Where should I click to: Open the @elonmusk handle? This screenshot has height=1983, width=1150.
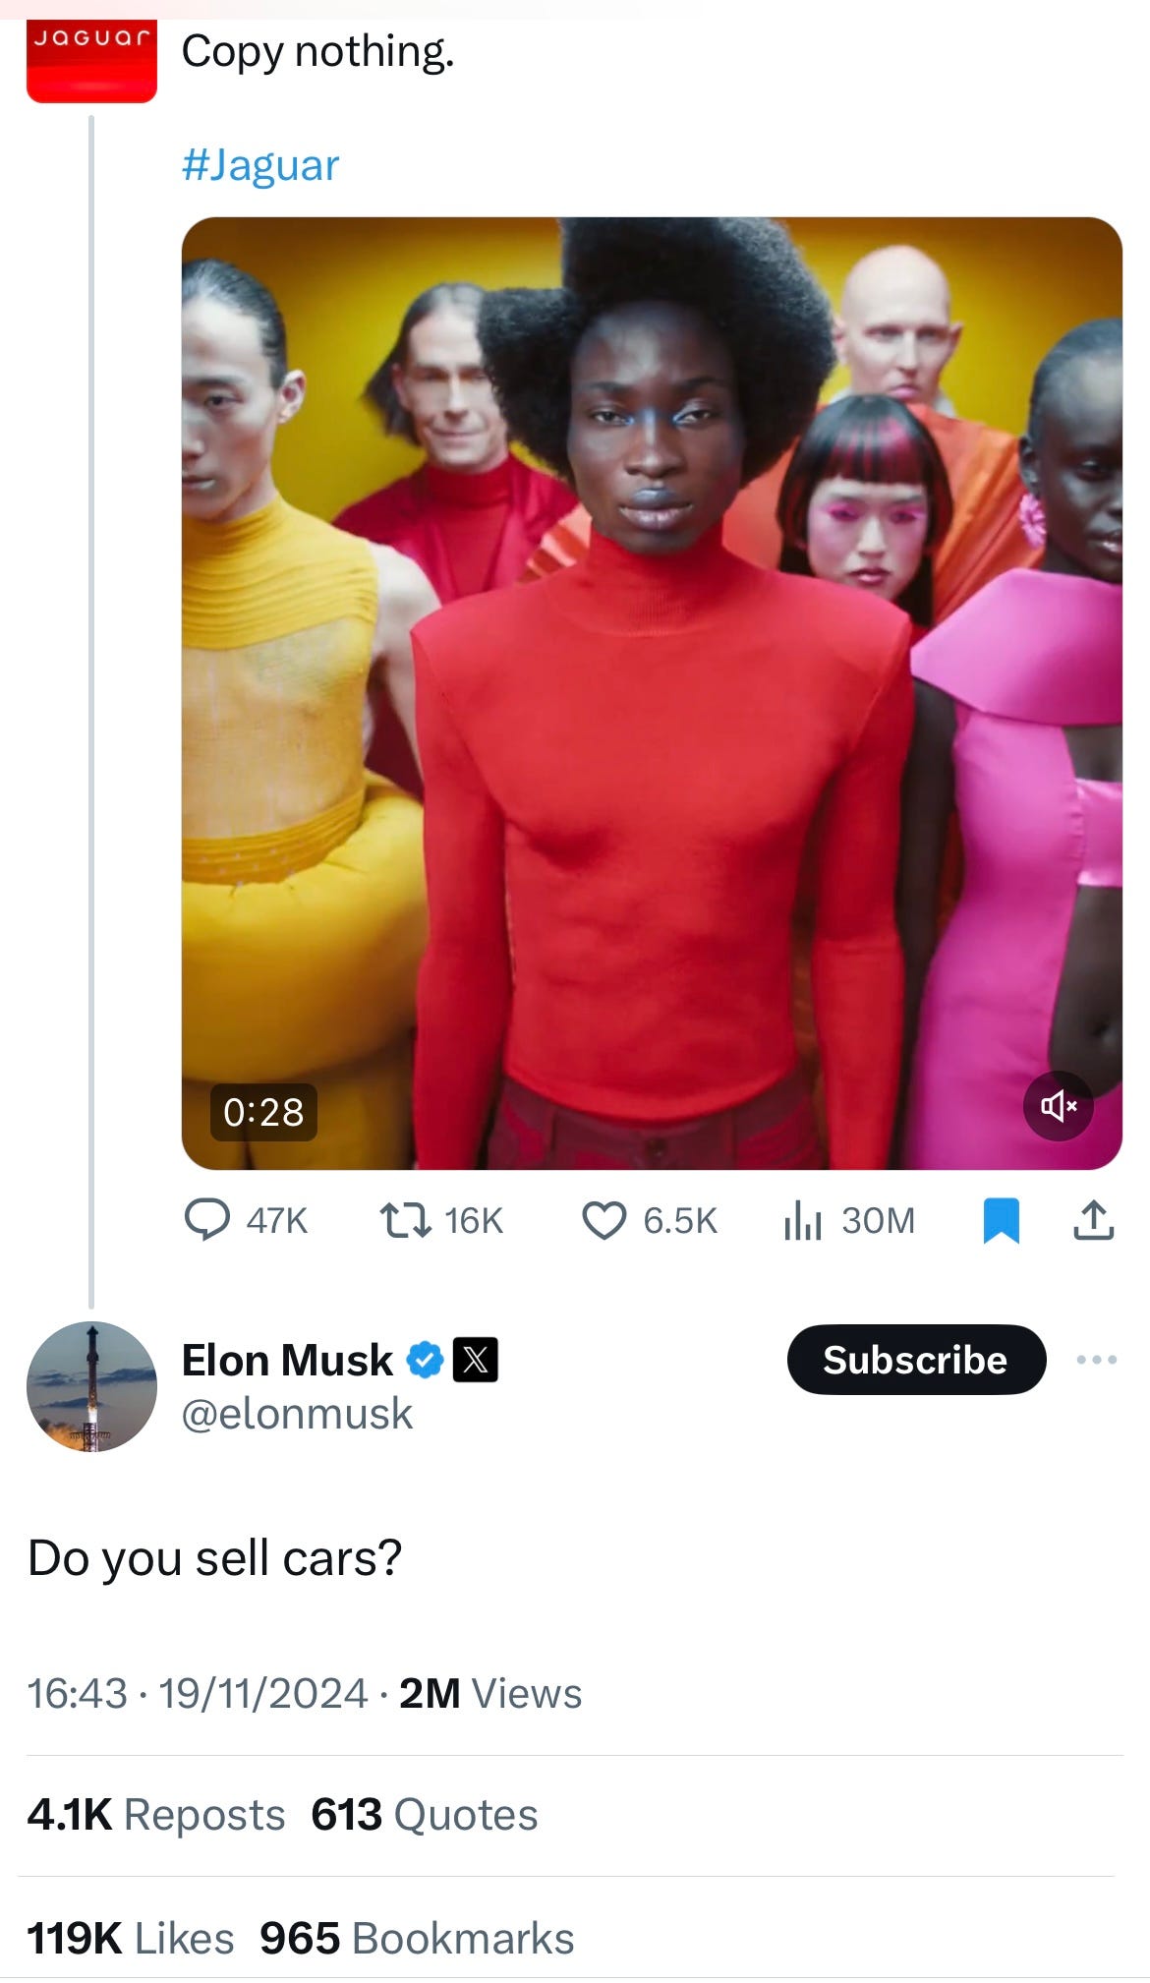click(x=297, y=1414)
